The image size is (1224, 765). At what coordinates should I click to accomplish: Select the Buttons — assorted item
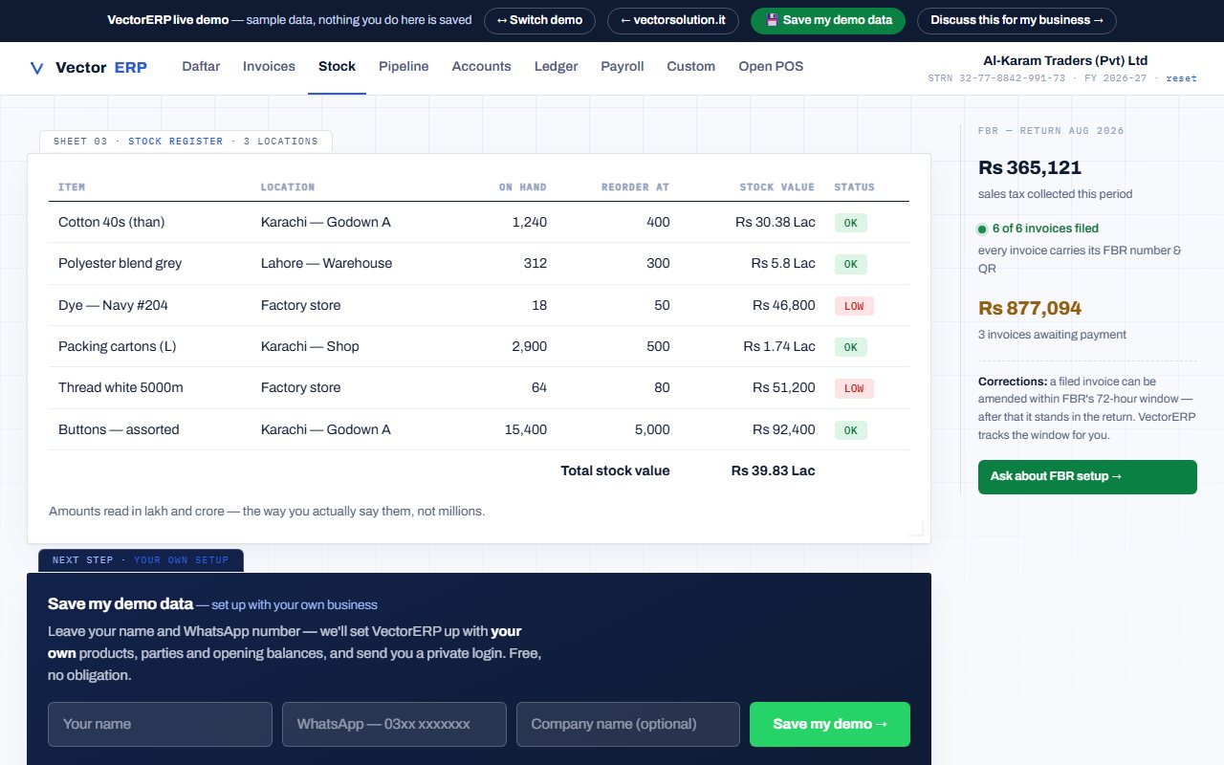(119, 429)
